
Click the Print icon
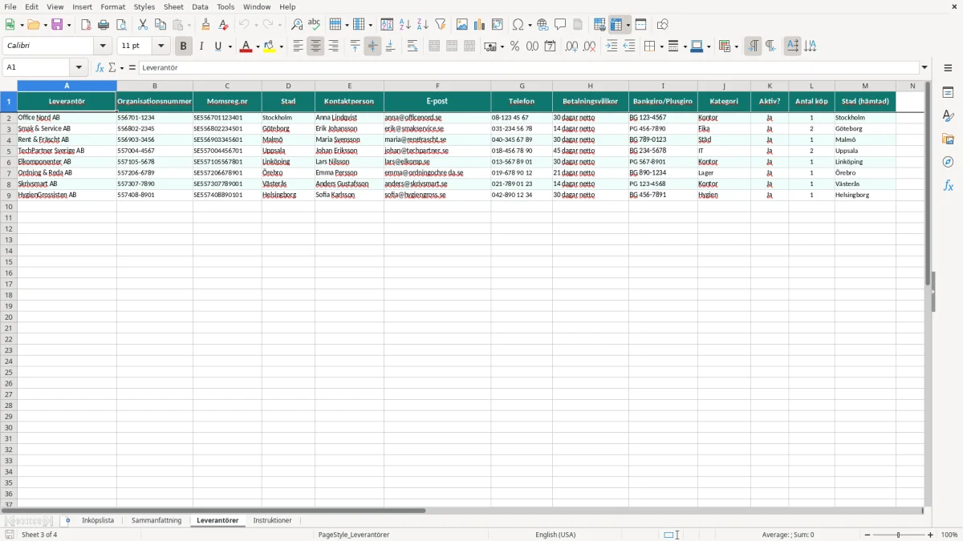coord(104,25)
